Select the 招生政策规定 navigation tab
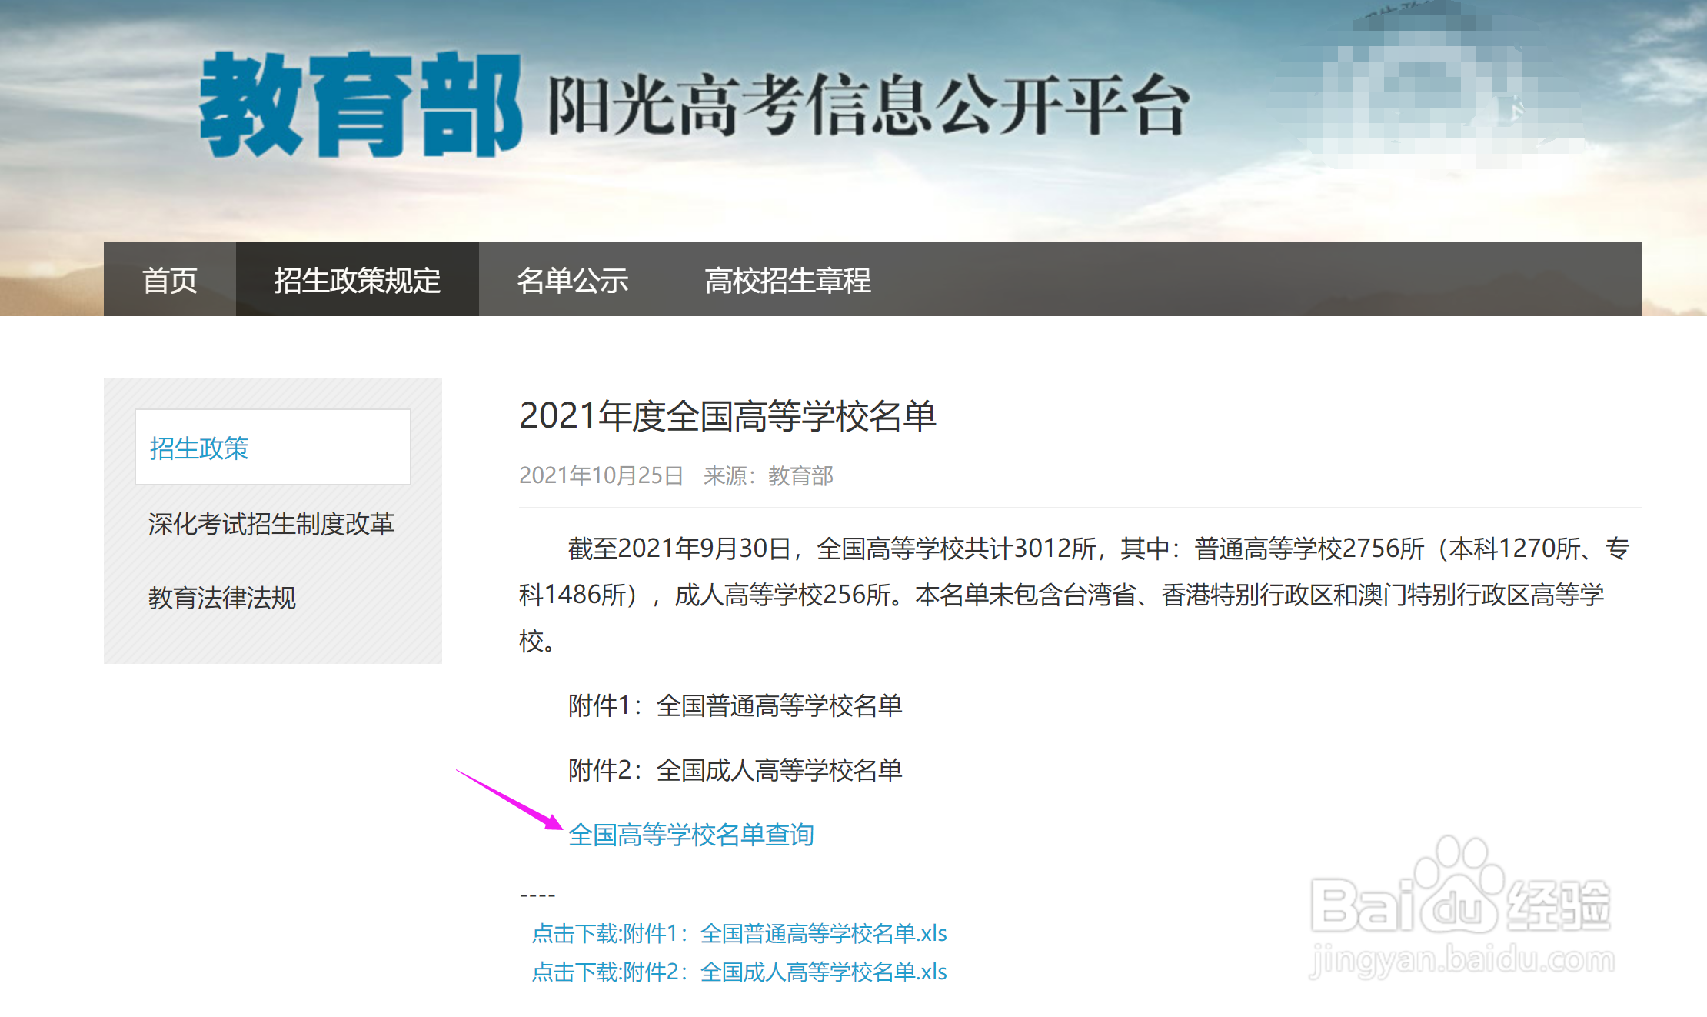This screenshot has height=1017, width=1707. pos(357,280)
